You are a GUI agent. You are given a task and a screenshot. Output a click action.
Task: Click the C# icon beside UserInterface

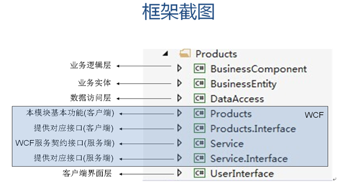[200, 173]
